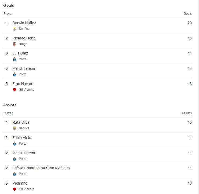This screenshot has width=199, height=194.
Task: Click Pedrinho player name
Action: [x=20, y=183]
